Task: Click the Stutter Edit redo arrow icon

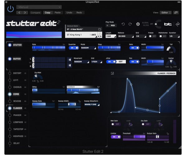Action: 130,24
